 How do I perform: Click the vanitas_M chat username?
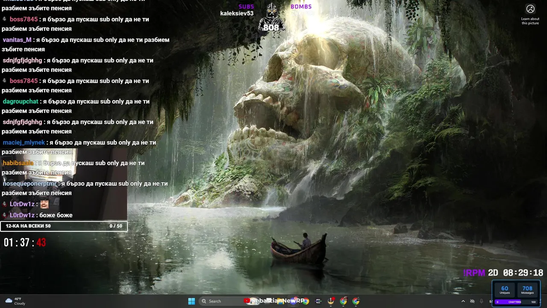pos(17,40)
